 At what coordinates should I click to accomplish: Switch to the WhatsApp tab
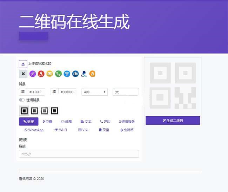[x=34, y=130]
